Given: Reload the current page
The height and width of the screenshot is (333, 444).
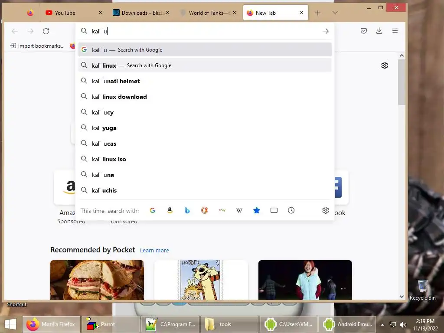Looking at the screenshot, I should pyautogui.click(x=46, y=31).
